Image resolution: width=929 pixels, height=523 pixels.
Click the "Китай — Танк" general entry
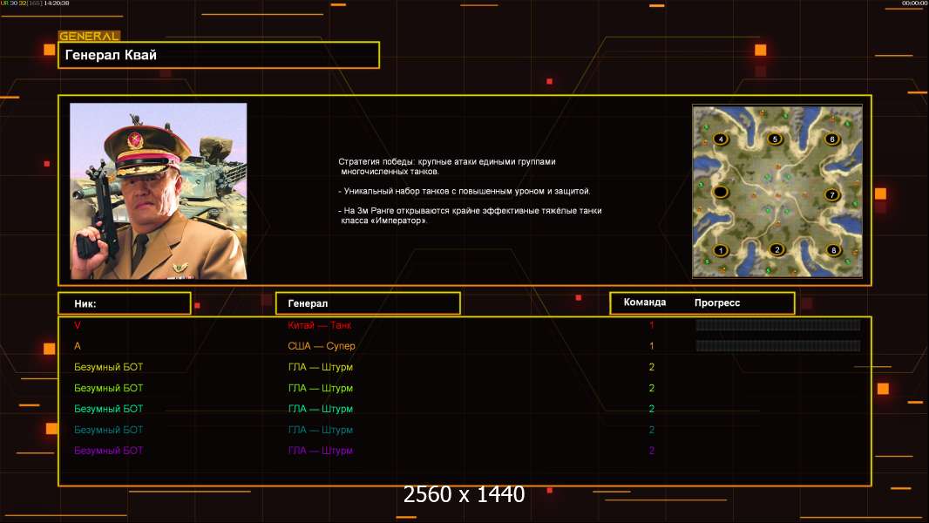[x=320, y=325]
